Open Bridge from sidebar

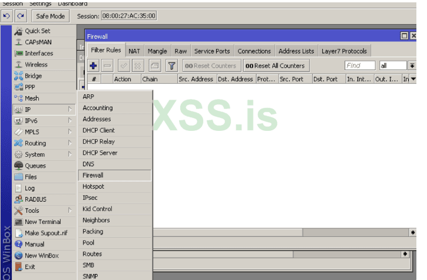click(x=44, y=76)
